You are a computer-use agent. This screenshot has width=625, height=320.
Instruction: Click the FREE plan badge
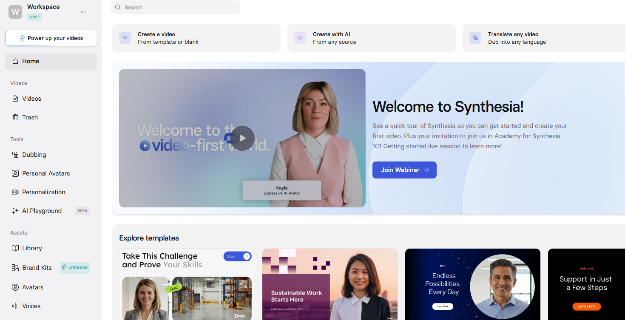(35, 17)
